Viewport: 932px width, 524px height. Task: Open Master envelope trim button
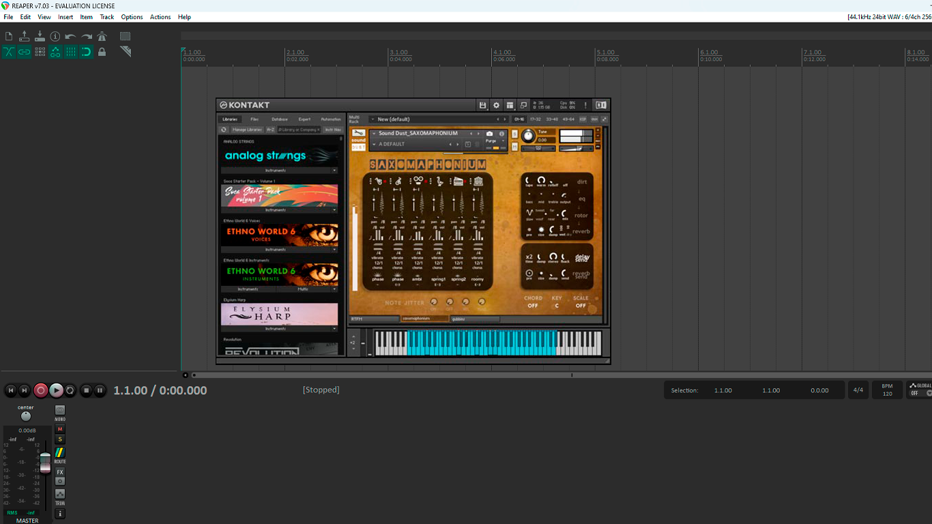point(60,494)
